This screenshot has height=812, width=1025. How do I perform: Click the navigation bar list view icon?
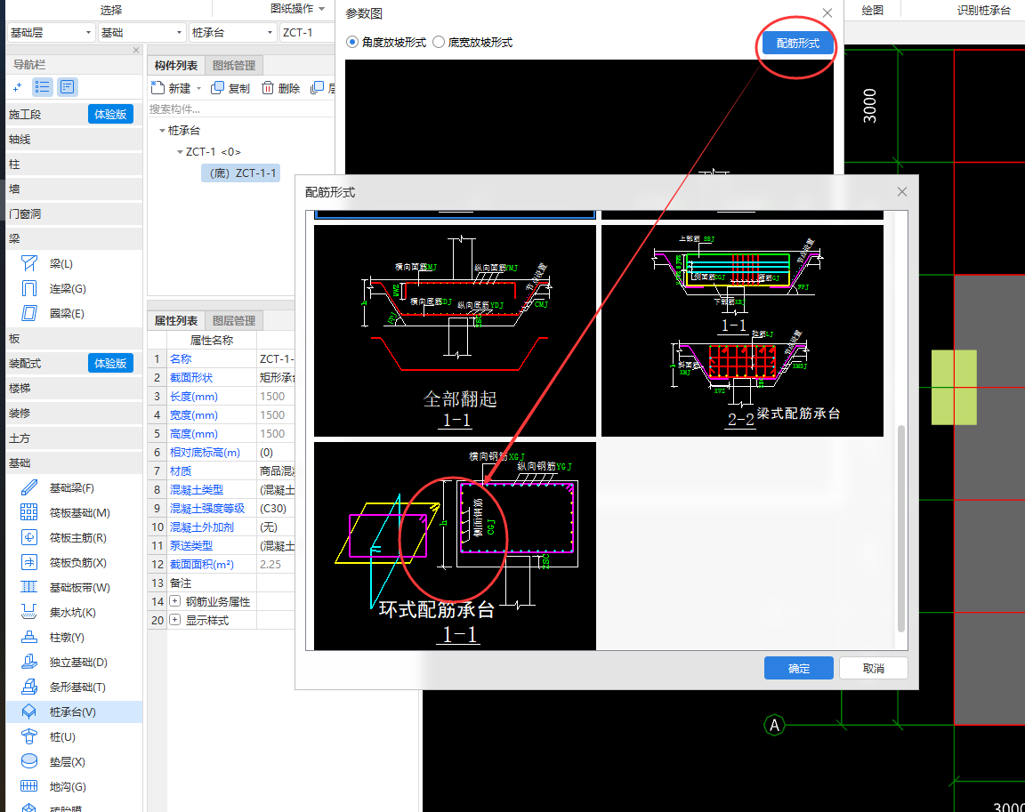pos(43,87)
